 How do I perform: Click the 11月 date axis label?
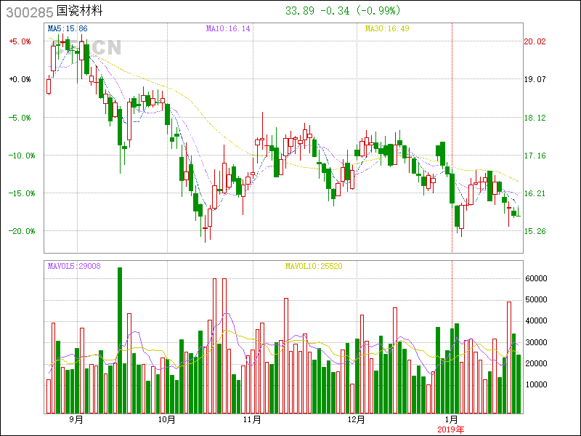(x=252, y=419)
